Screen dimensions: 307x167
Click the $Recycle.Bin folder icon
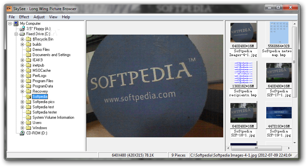point(29,39)
